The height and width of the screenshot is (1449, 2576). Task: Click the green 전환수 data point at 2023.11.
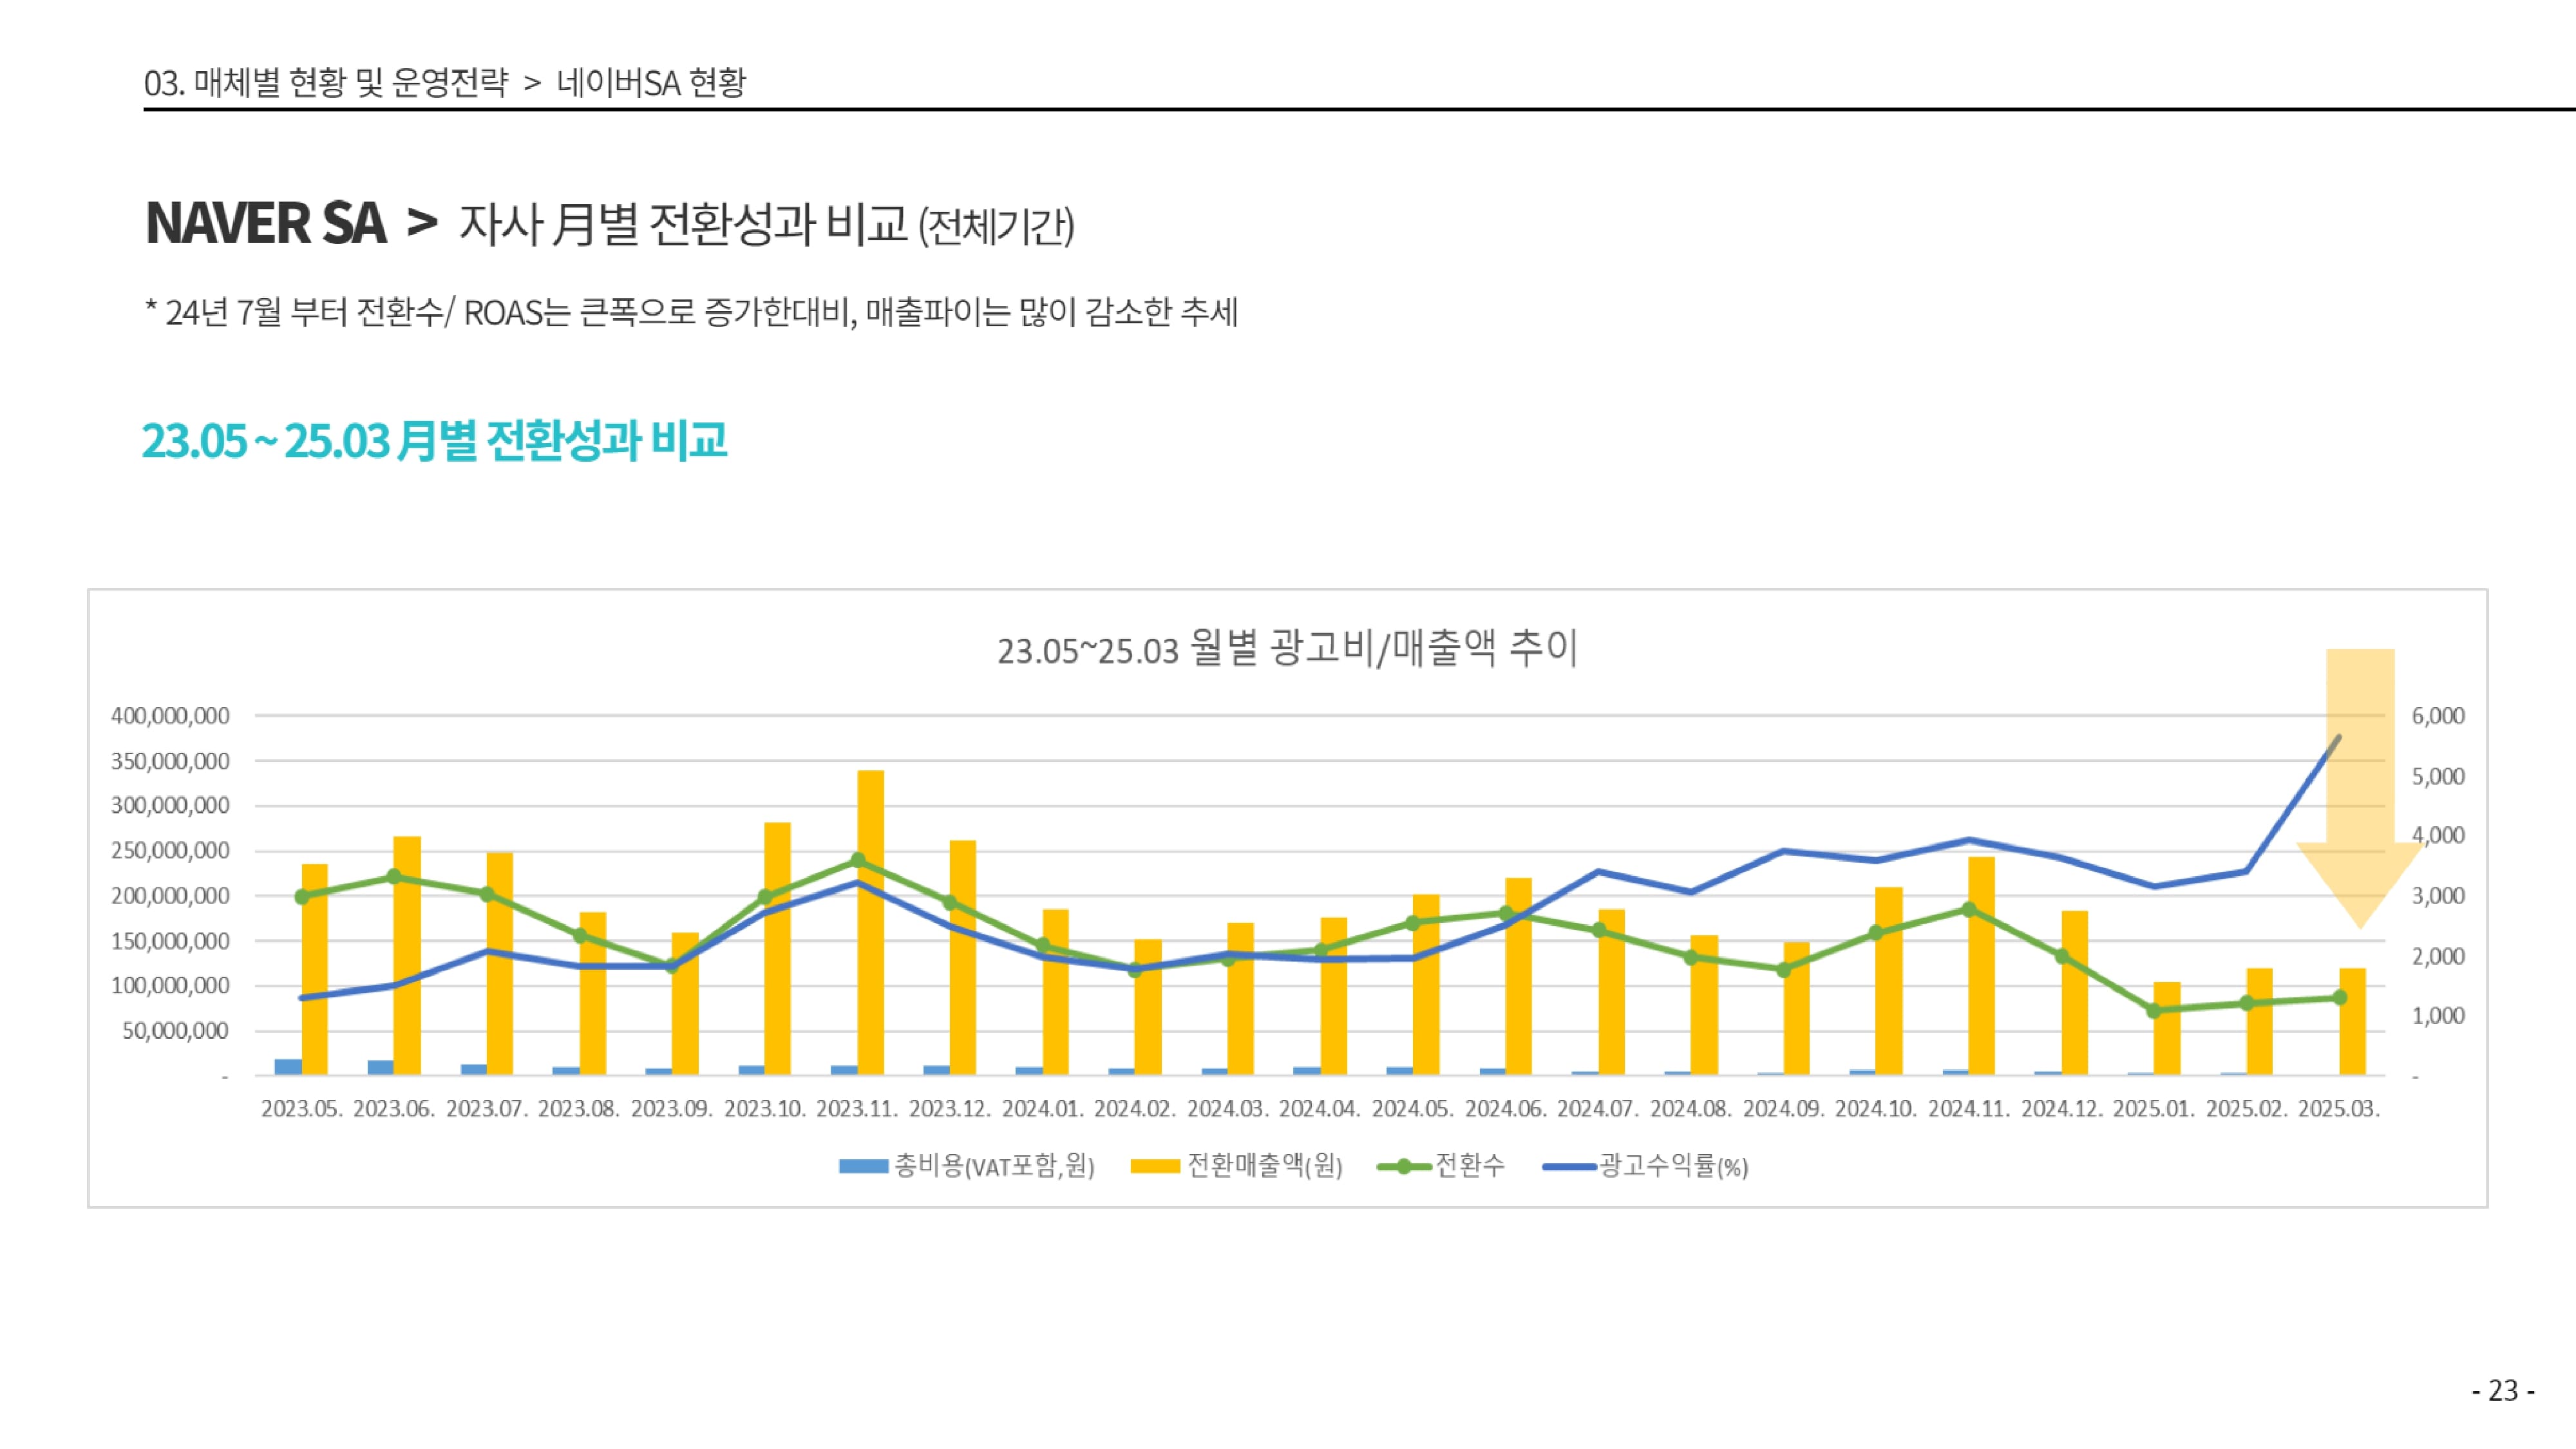click(858, 860)
